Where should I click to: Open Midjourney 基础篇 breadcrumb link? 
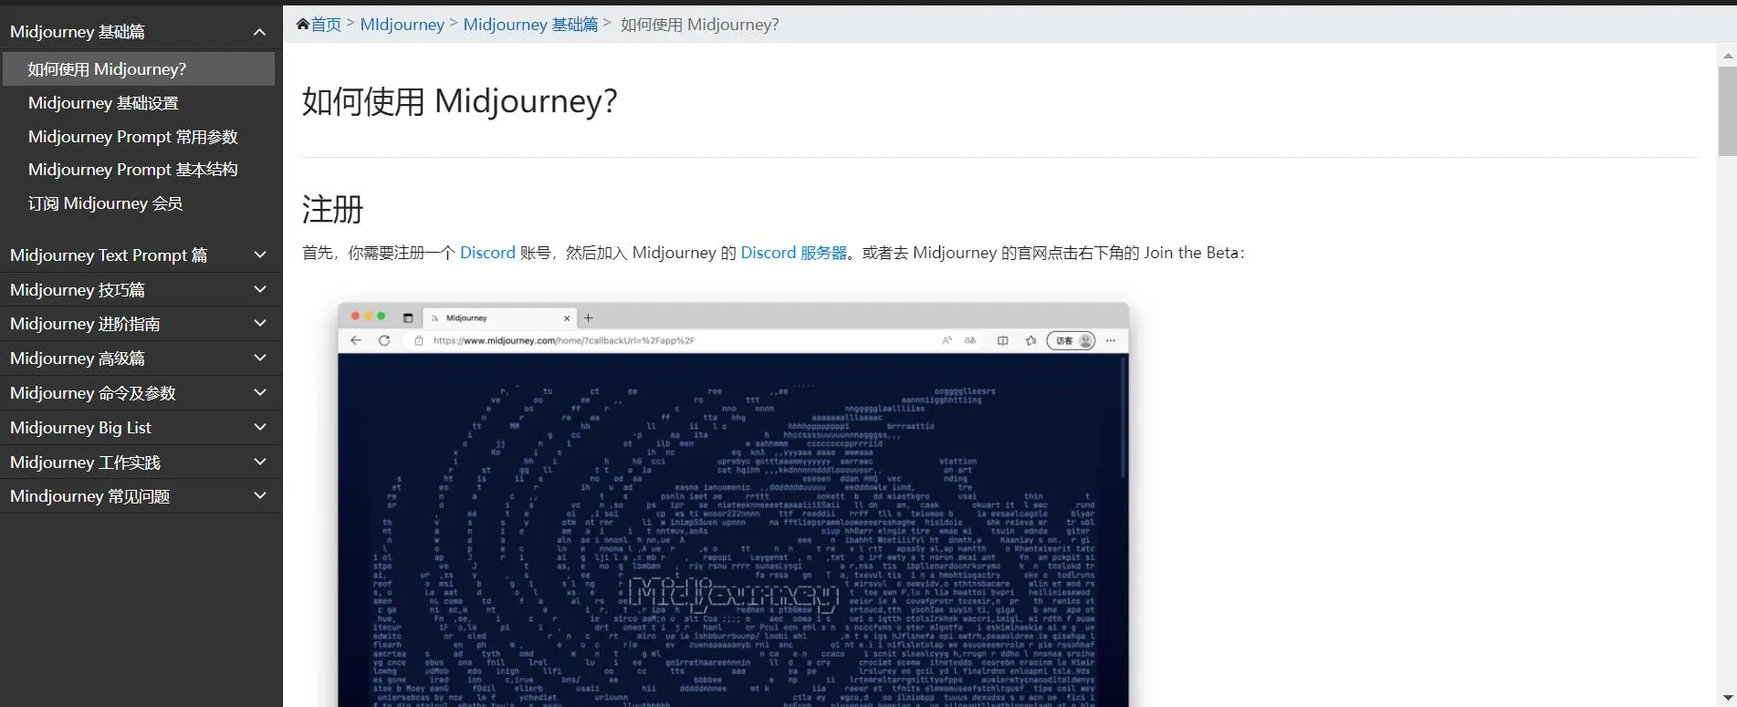pos(530,25)
